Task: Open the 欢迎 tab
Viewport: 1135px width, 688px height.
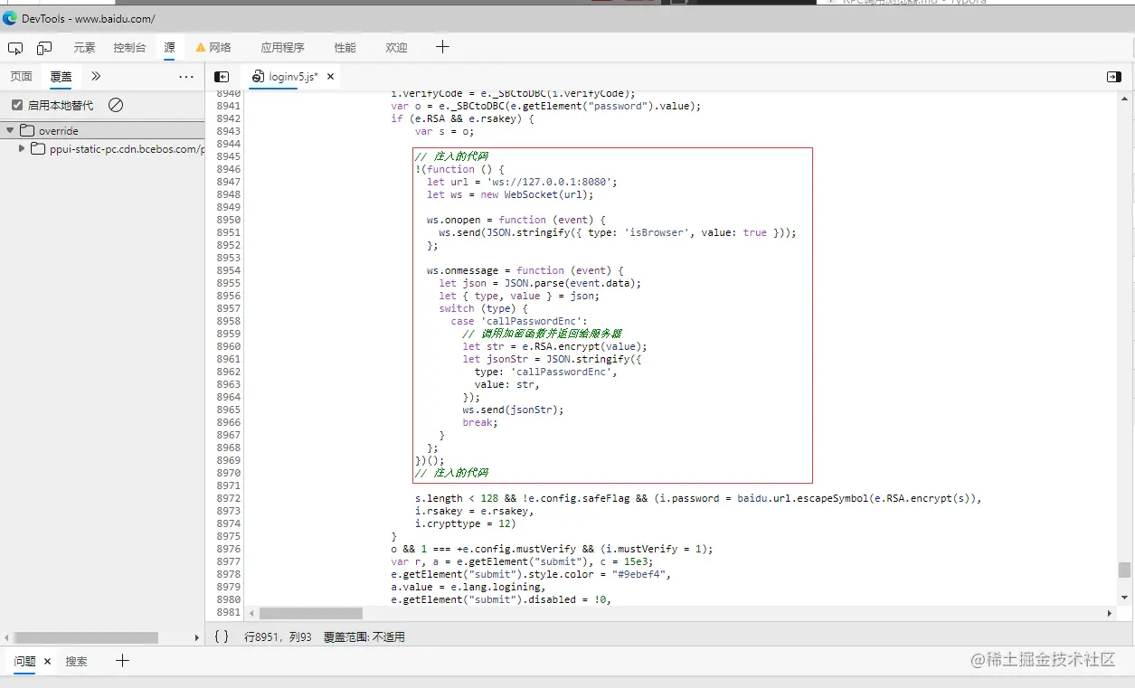Action: 396,48
